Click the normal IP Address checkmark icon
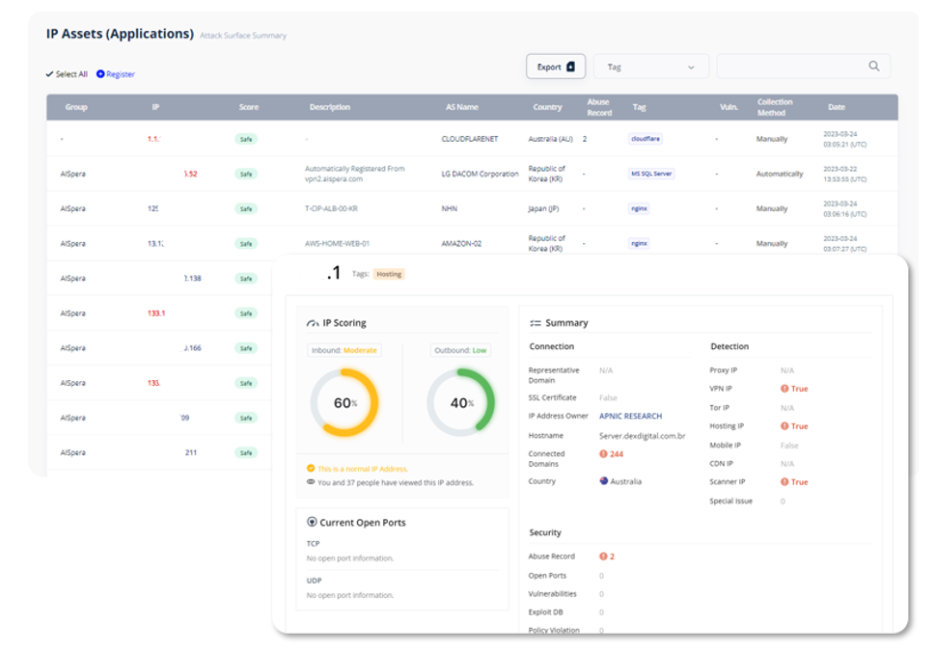 pyautogui.click(x=311, y=468)
